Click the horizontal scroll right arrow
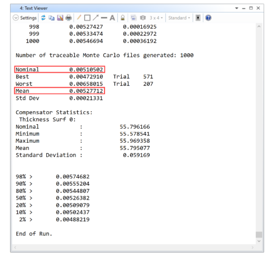This screenshot has width=273, height=255. (252, 247)
